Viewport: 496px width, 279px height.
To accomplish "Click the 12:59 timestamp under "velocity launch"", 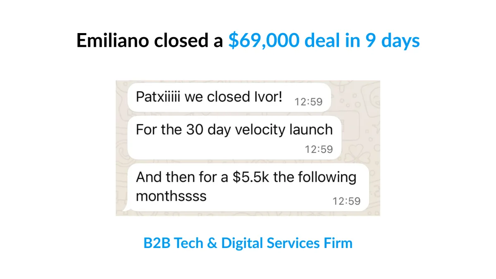I will pos(319,149).
